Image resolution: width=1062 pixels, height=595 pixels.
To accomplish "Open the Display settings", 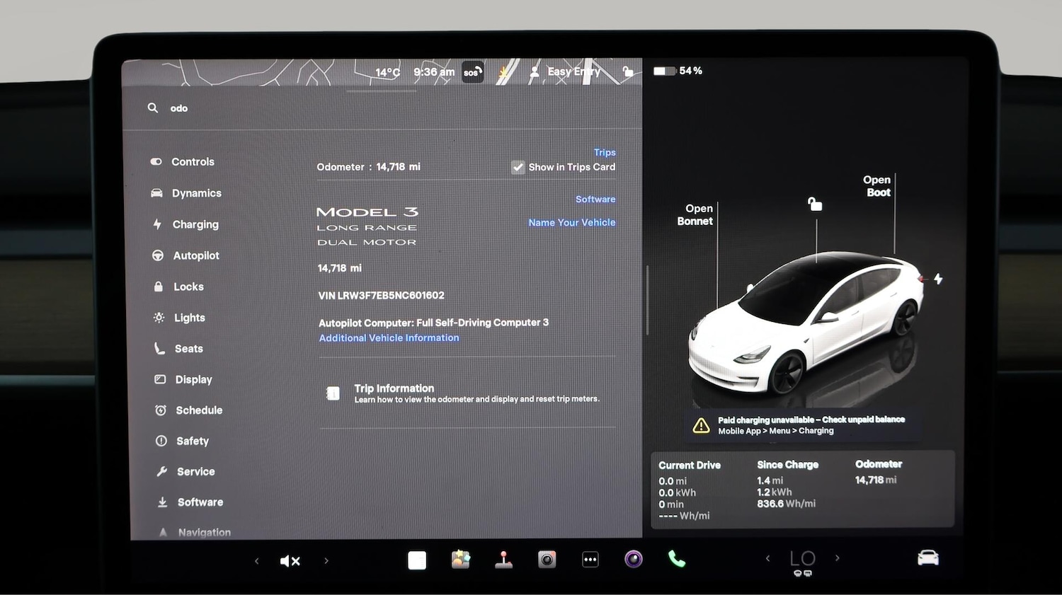I will pos(184,379).
